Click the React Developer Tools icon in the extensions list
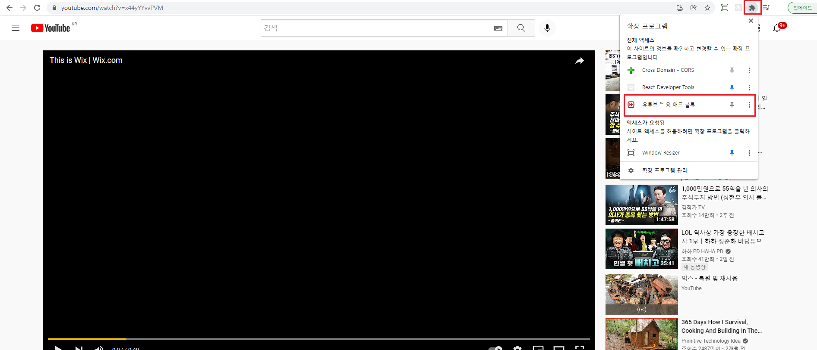 [631, 87]
